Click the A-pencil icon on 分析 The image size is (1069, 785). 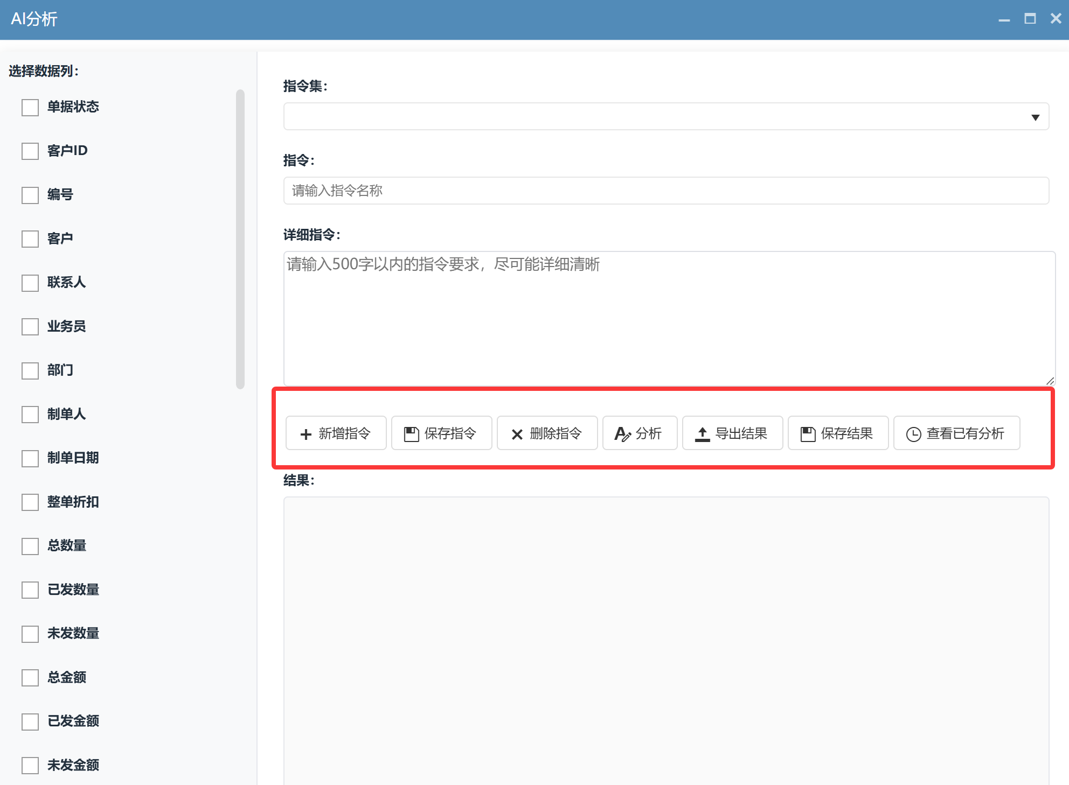pos(622,434)
